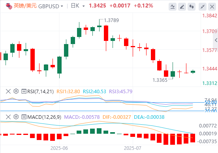218x153 pixels.
Task: Click the RSI1:32.80 value
Action: [x=68, y=92]
